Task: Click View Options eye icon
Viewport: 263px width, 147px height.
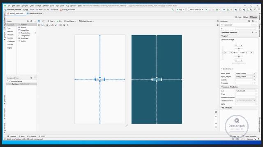Action: [x=39, y=25]
